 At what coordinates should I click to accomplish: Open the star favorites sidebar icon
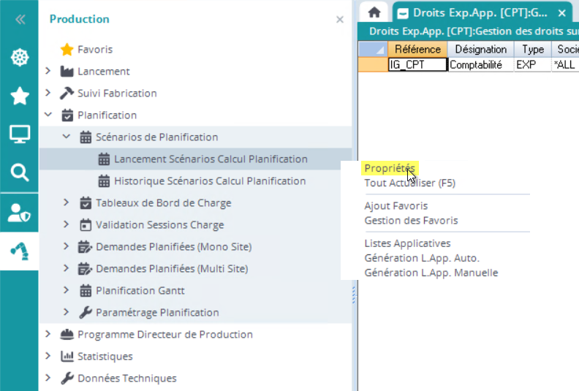tap(20, 96)
